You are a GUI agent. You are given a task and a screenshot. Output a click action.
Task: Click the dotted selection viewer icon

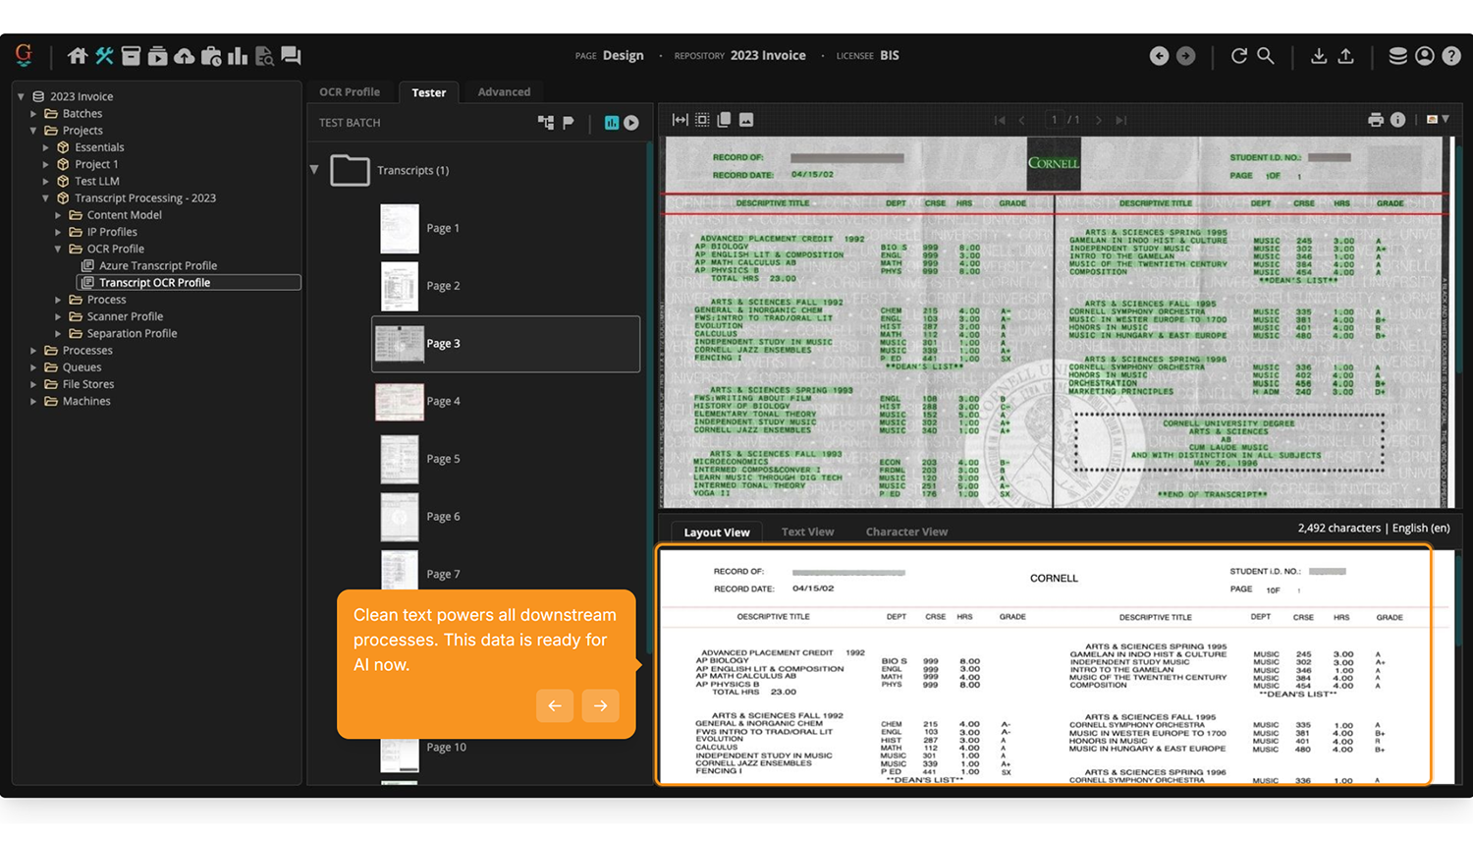[702, 120]
